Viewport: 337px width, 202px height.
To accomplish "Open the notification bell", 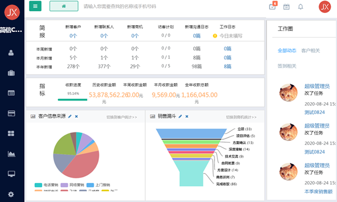I will pyautogui.click(x=300, y=7).
